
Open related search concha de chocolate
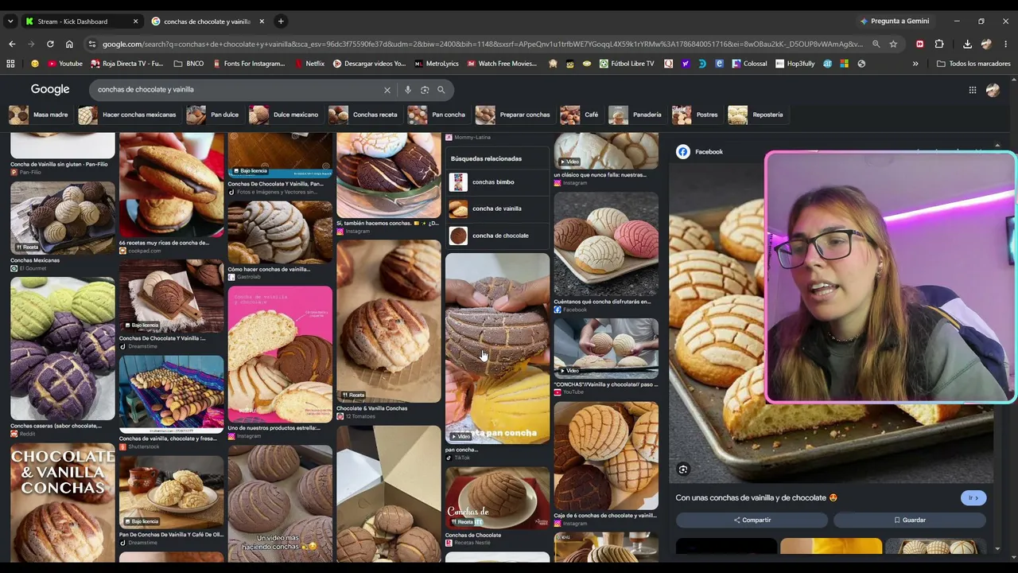(x=497, y=236)
